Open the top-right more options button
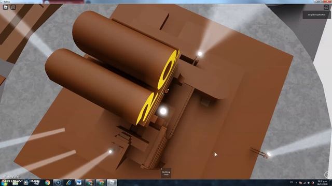The image size is (332, 186). 326,7
